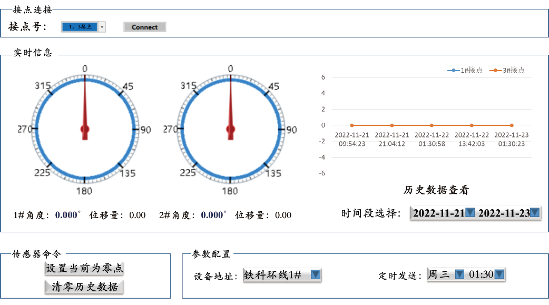This screenshot has width=549, height=305.
Task: Click the 3#接点 legend entry
Action: (x=507, y=70)
